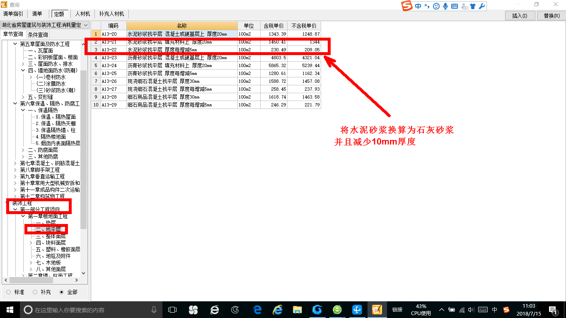Toggle Chinese/English mode on Sogou toolbar
Screen dimensions: 566x318
point(418,6)
